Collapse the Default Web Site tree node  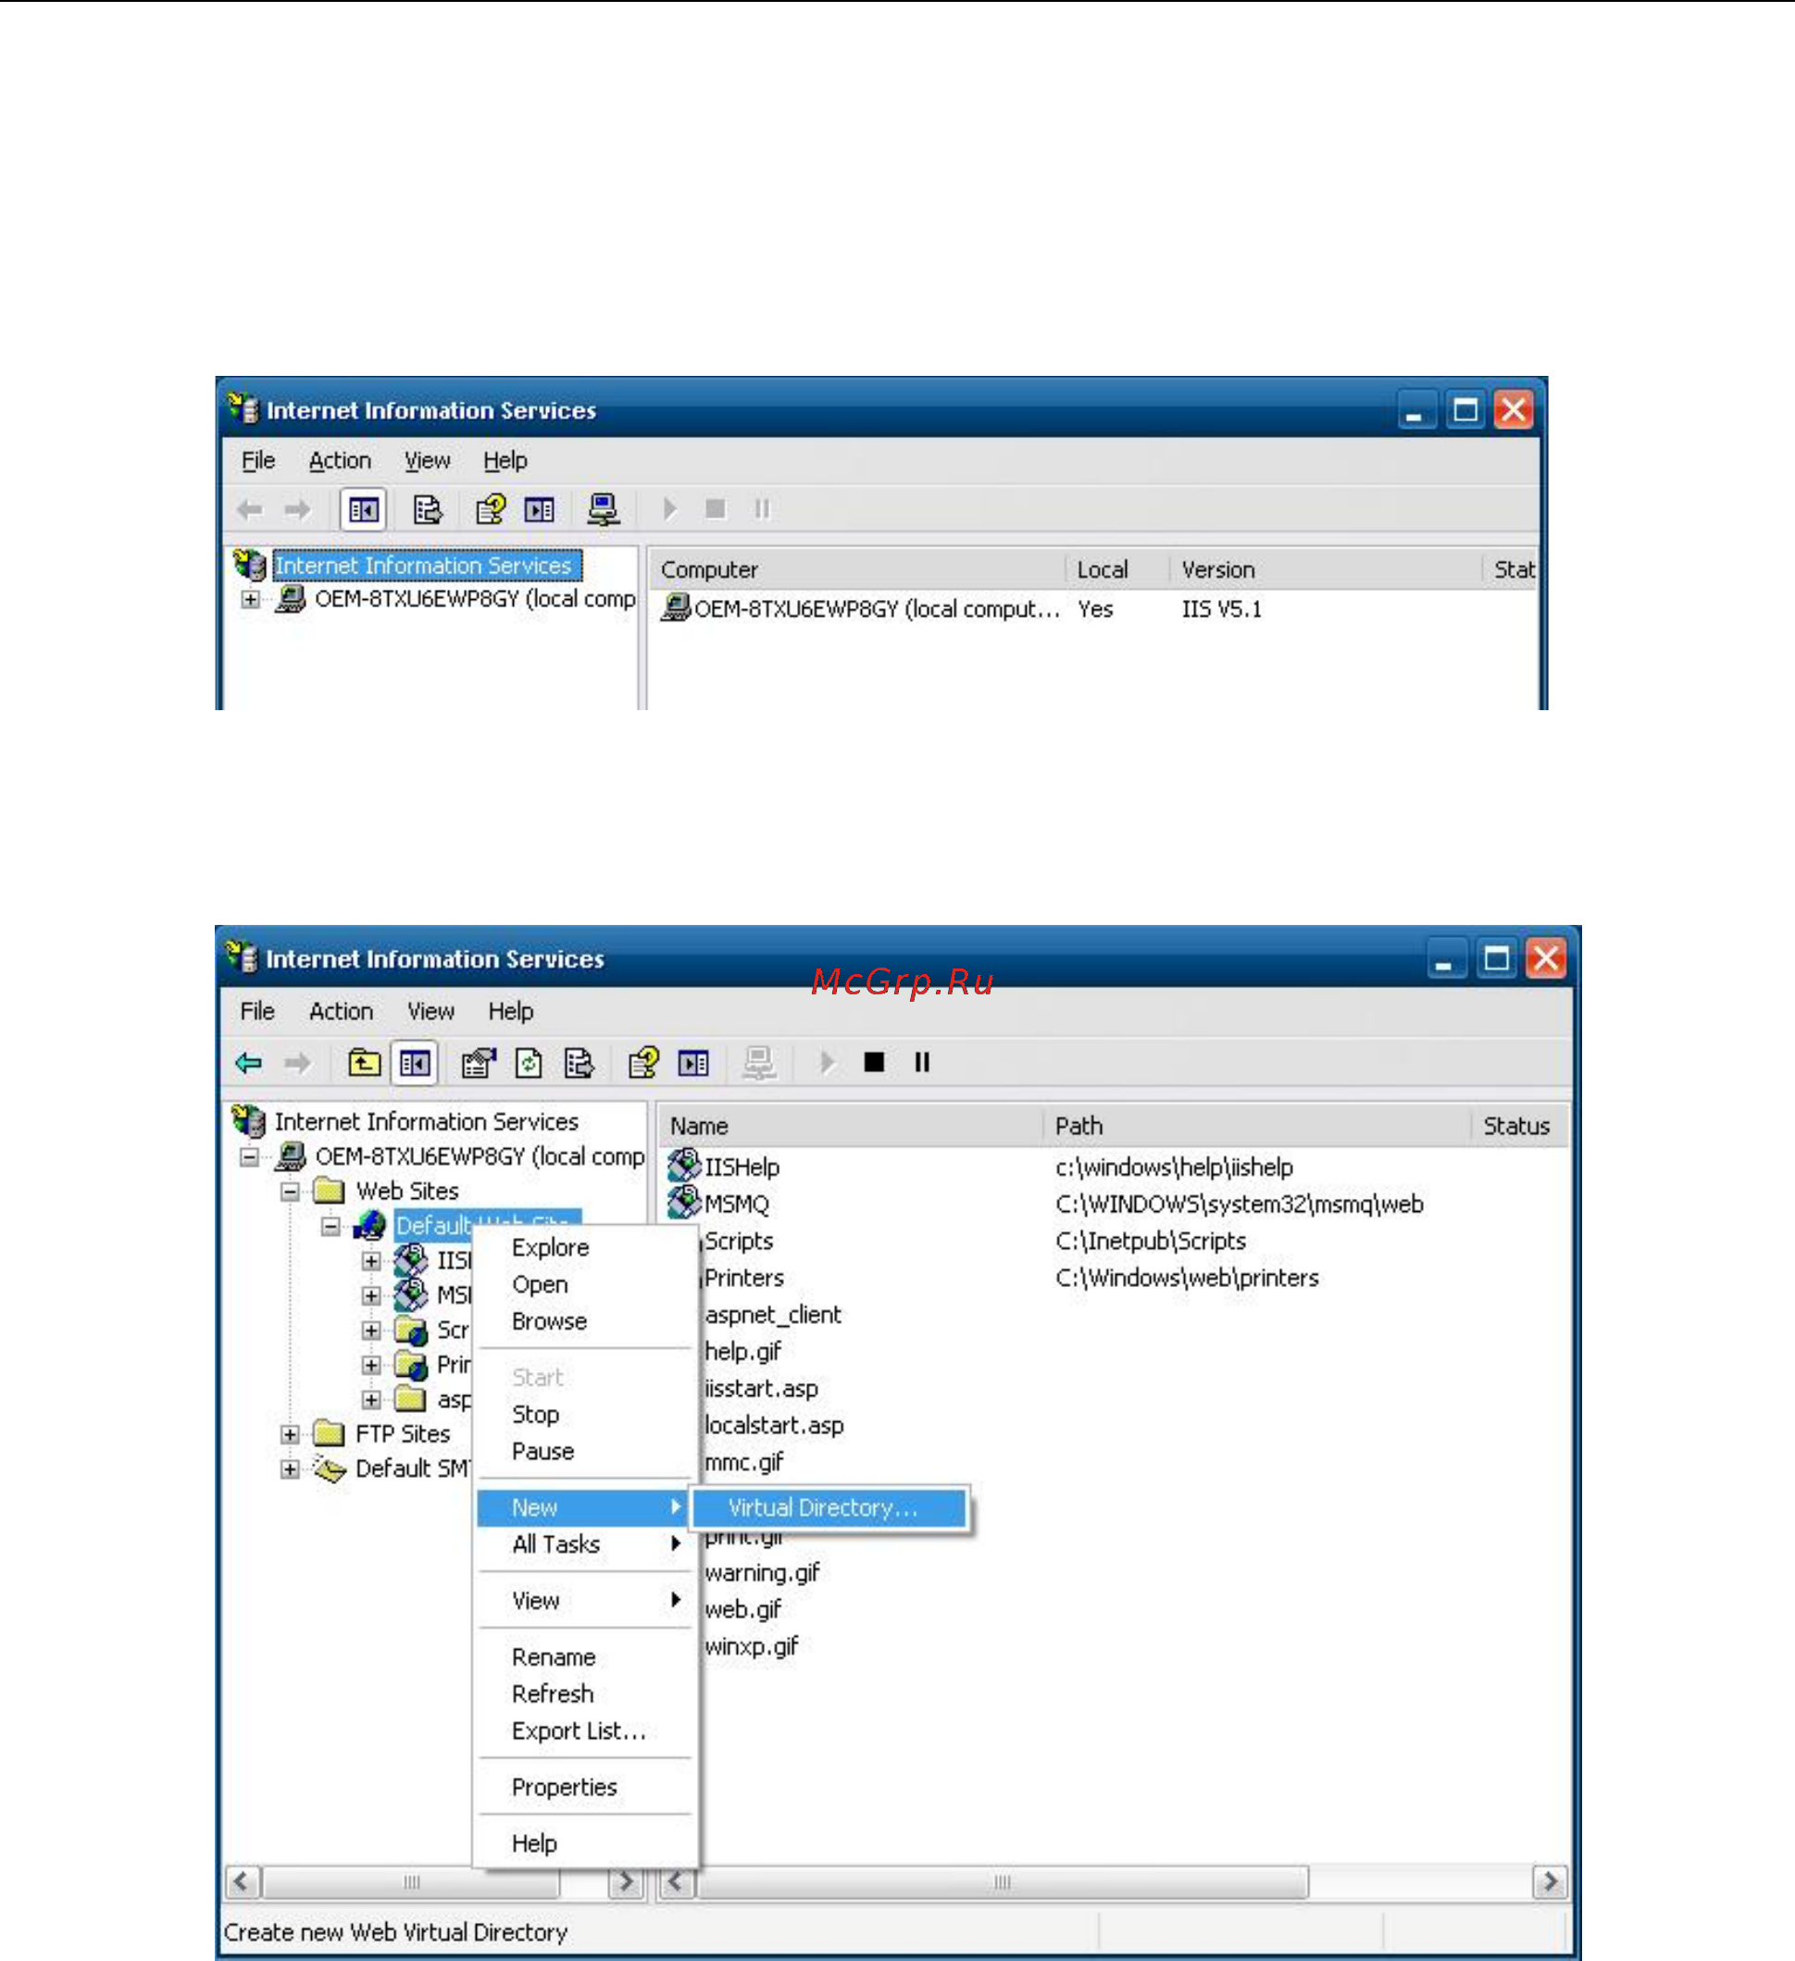tap(330, 1227)
